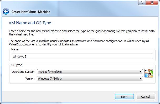Open the Version dropdown
The width and height of the screenshot is (160, 104).
(90, 79)
